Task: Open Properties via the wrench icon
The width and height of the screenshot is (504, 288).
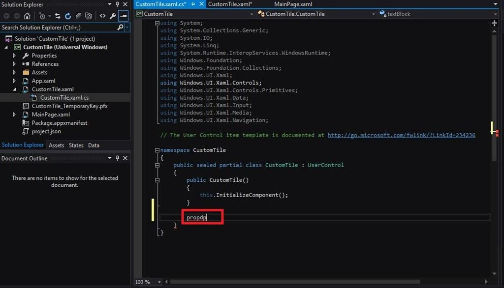Action: (113, 16)
